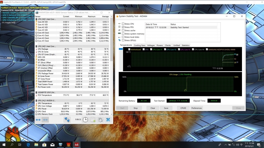Select Stability Test Started log entry
This screenshot has width=264, height=148.
click(x=181, y=27)
